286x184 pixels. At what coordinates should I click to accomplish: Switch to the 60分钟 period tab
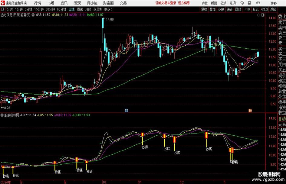pos(62,9)
